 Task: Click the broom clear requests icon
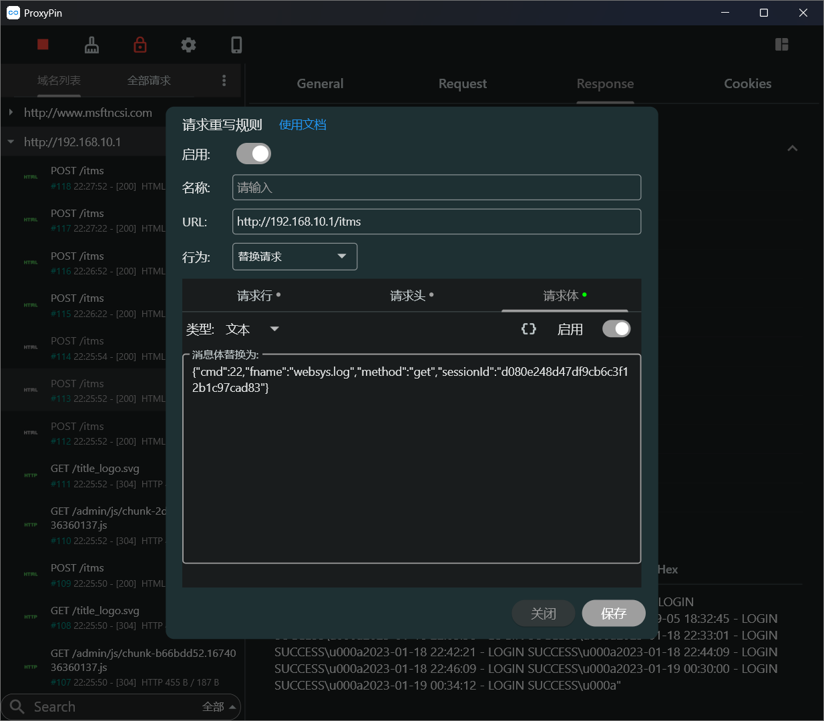tap(91, 45)
